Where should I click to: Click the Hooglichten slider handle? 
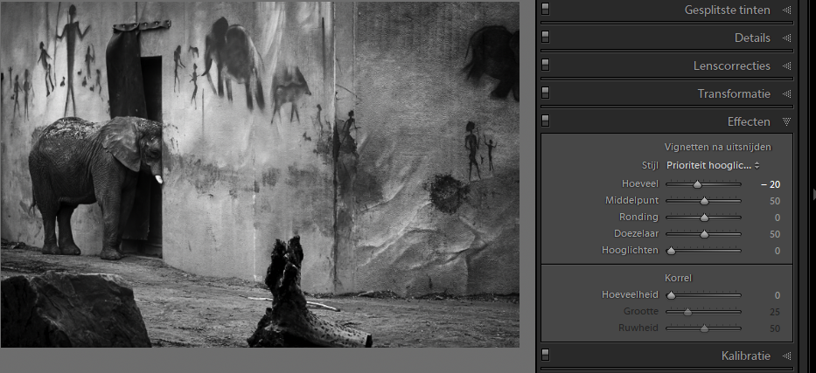point(671,251)
